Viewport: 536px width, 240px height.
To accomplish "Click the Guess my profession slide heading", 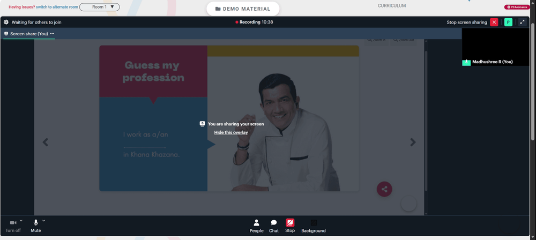I will [x=153, y=71].
